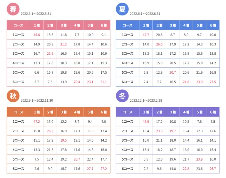Screen dimensions: 226x178
Task: Click the red 31.1 value in spring table
Action: coord(104,82)
